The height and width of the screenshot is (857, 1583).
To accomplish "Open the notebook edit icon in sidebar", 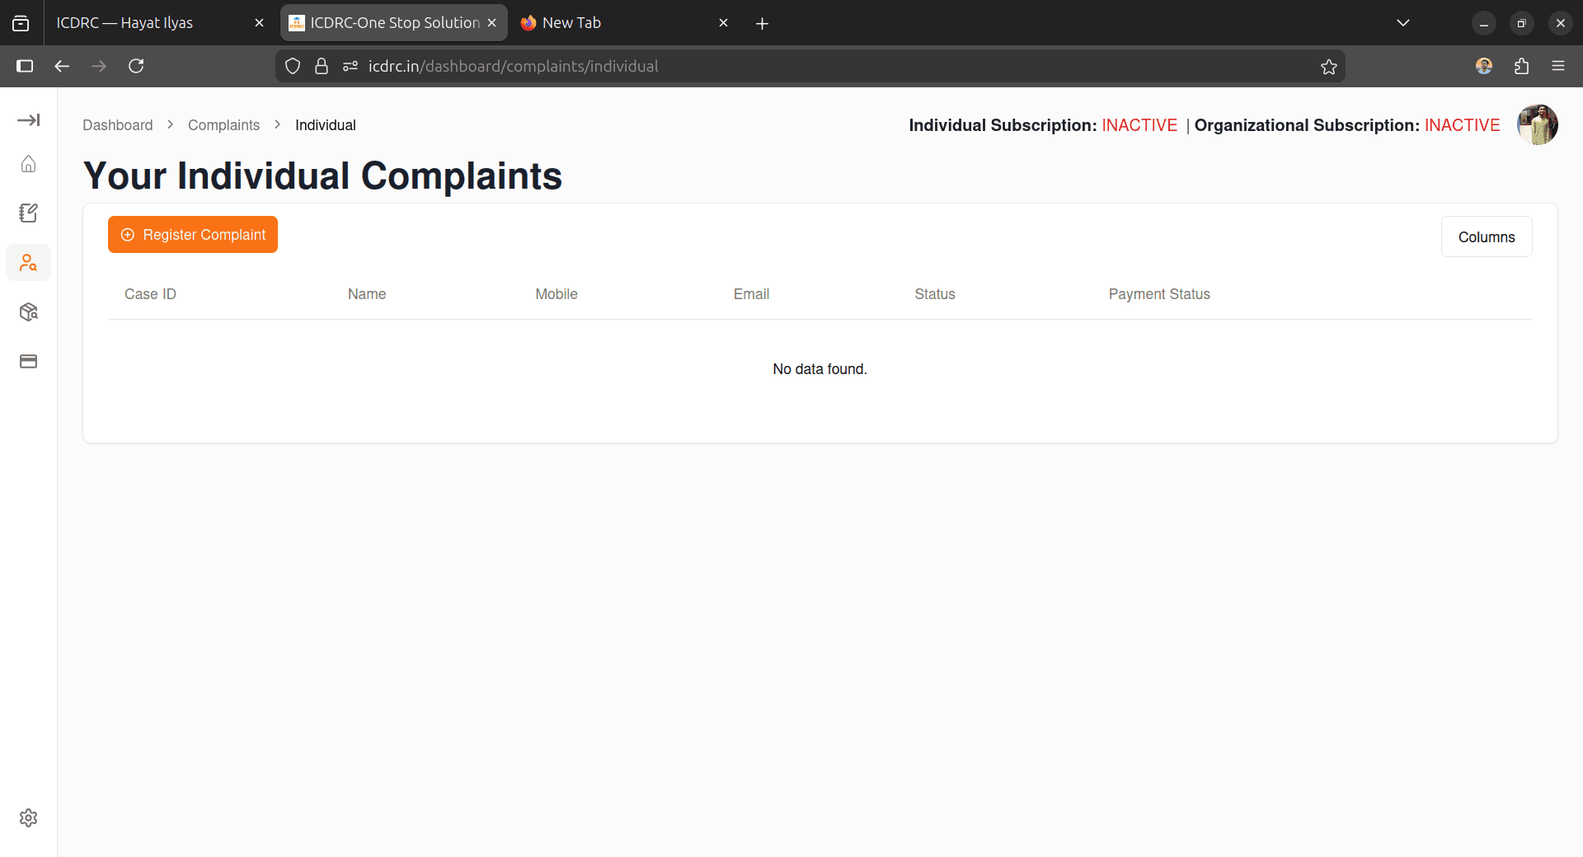I will tap(28, 213).
